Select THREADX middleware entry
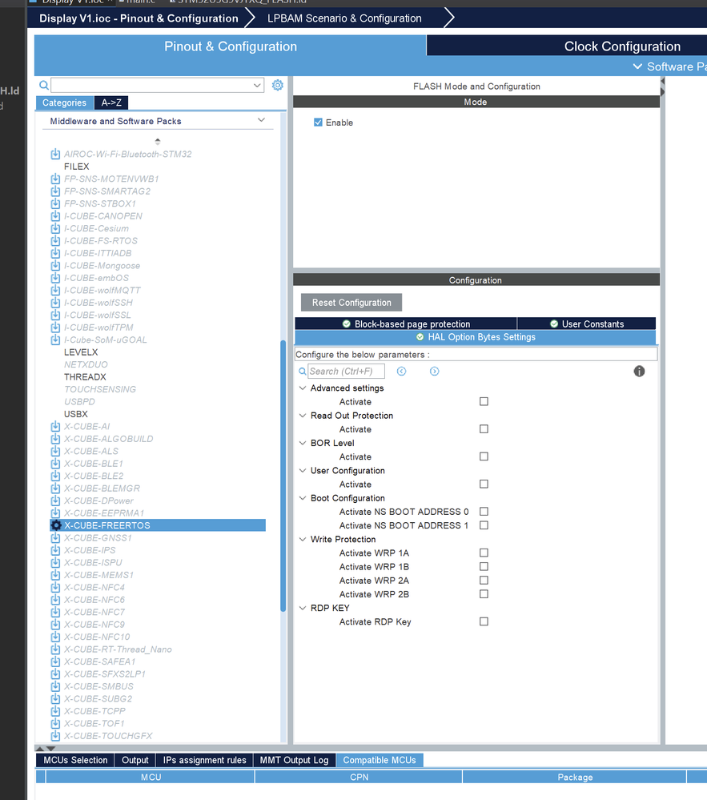This screenshot has height=800, width=707. [x=85, y=377]
